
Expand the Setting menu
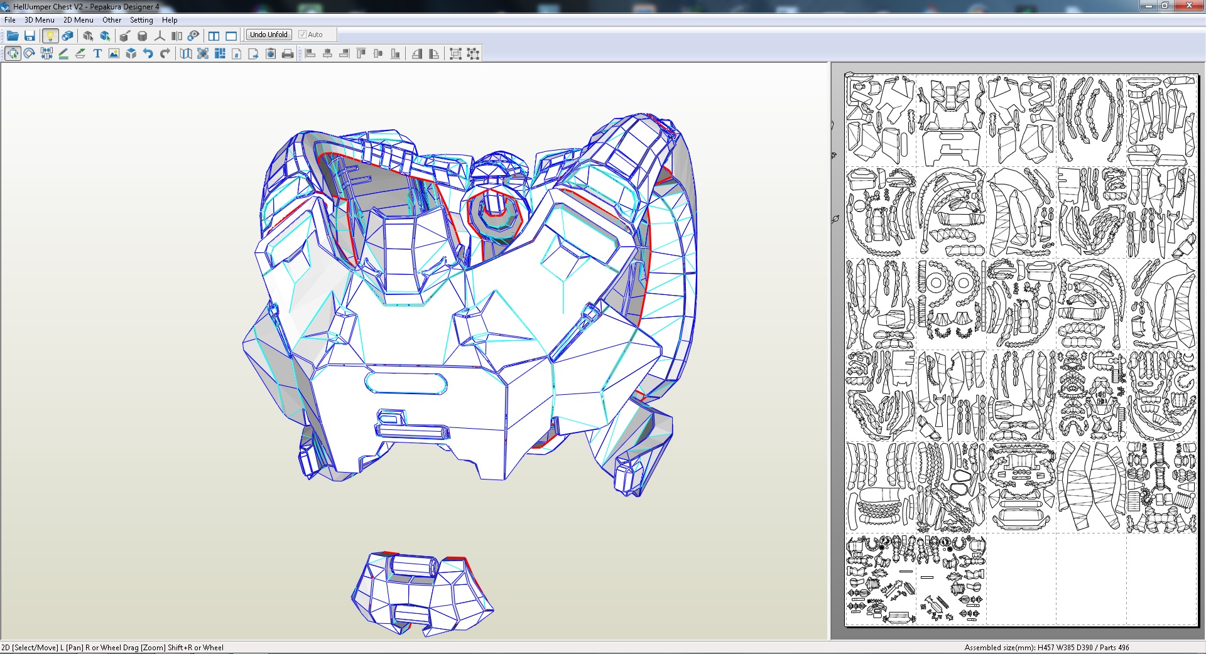click(141, 20)
